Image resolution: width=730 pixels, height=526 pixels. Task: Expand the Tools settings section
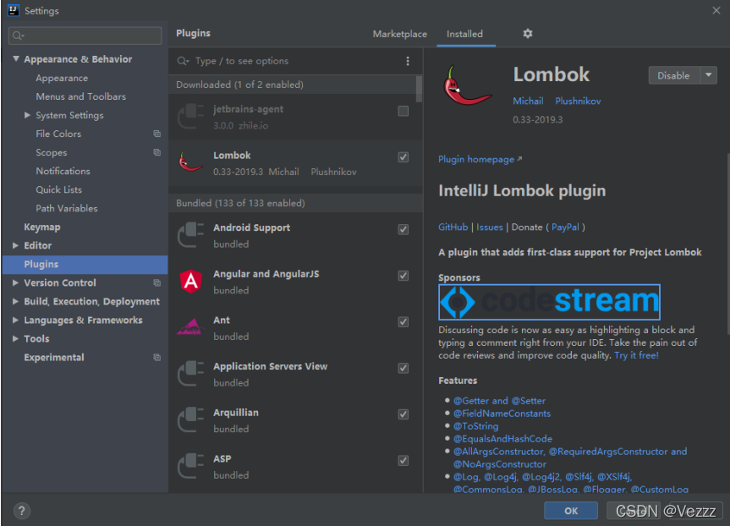(15, 338)
